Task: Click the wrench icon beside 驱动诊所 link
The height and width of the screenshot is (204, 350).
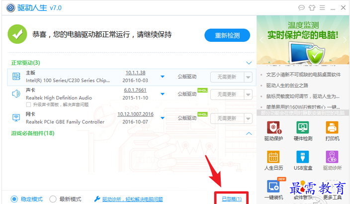Action: click(97, 199)
